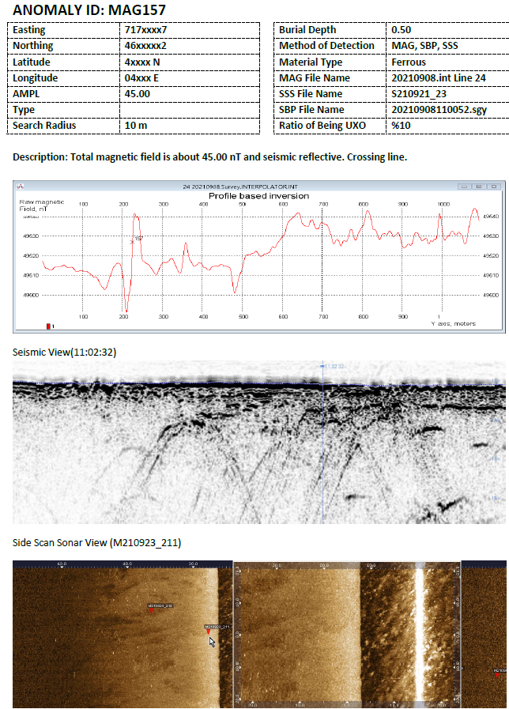This screenshot has width=509, height=709.
Task: Click the 'Side Scan Sonar View (M210923_211)' caption
Action: 96,542
